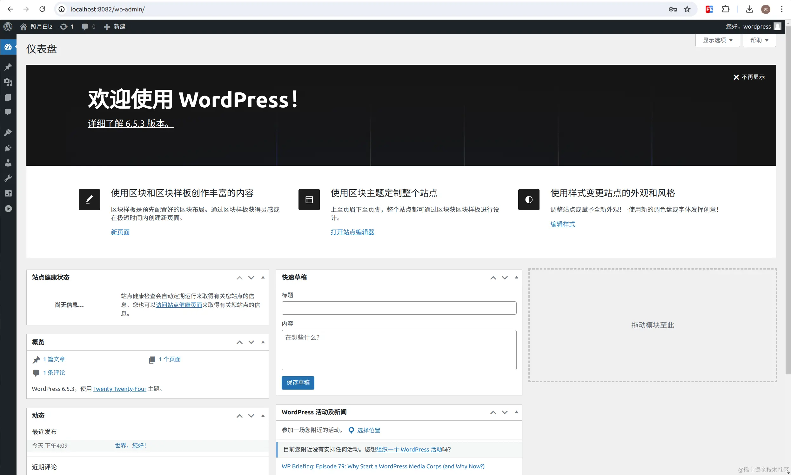
Task: Open the Chrome three-dot menu
Action: pos(782,9)
